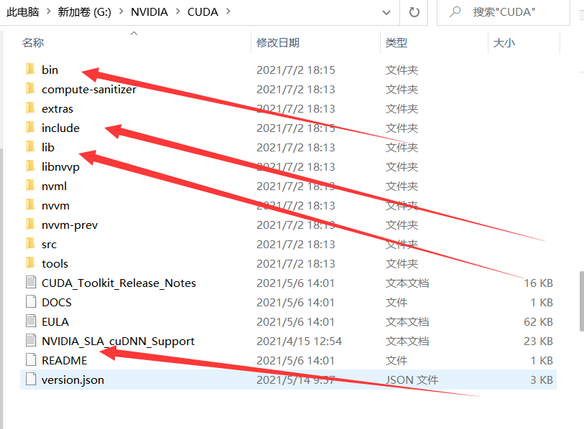Click the 2021/4/15 12:54 date cell
Image resolution: width=584 pixels, height=429 pixels.
pyautogui.click(x=299, y=341)
